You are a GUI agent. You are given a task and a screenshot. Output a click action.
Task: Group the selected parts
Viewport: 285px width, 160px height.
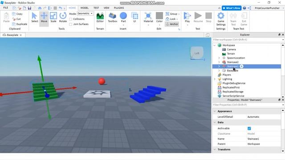(172, 14)
